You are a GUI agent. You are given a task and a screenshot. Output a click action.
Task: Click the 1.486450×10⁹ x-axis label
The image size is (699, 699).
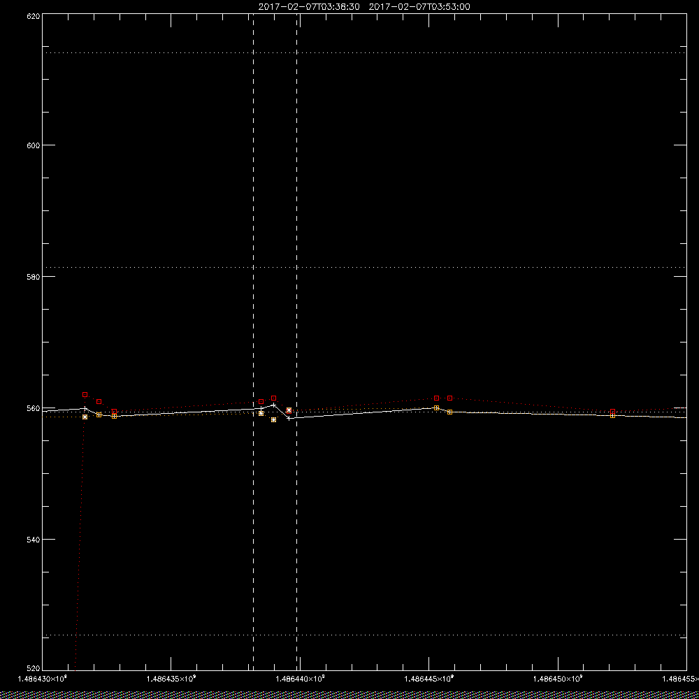point(558,679)
